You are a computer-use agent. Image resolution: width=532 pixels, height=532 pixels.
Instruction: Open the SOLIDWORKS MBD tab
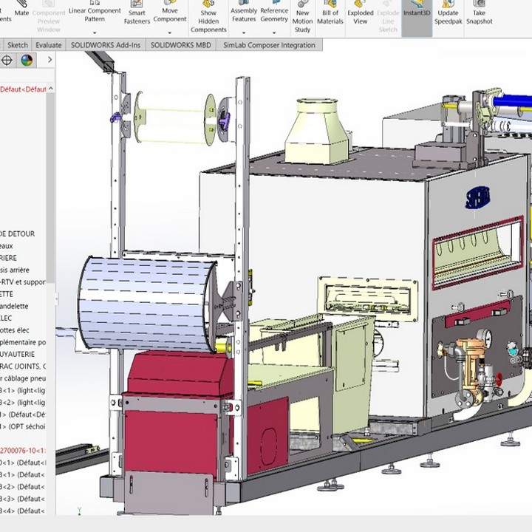(181, 45)
